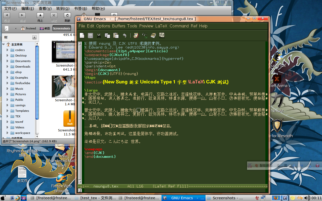Screen dimensions: 322x201
Task: Open the Emacs Tools menu
Action: pyautogui.click(x=132, y=26)
